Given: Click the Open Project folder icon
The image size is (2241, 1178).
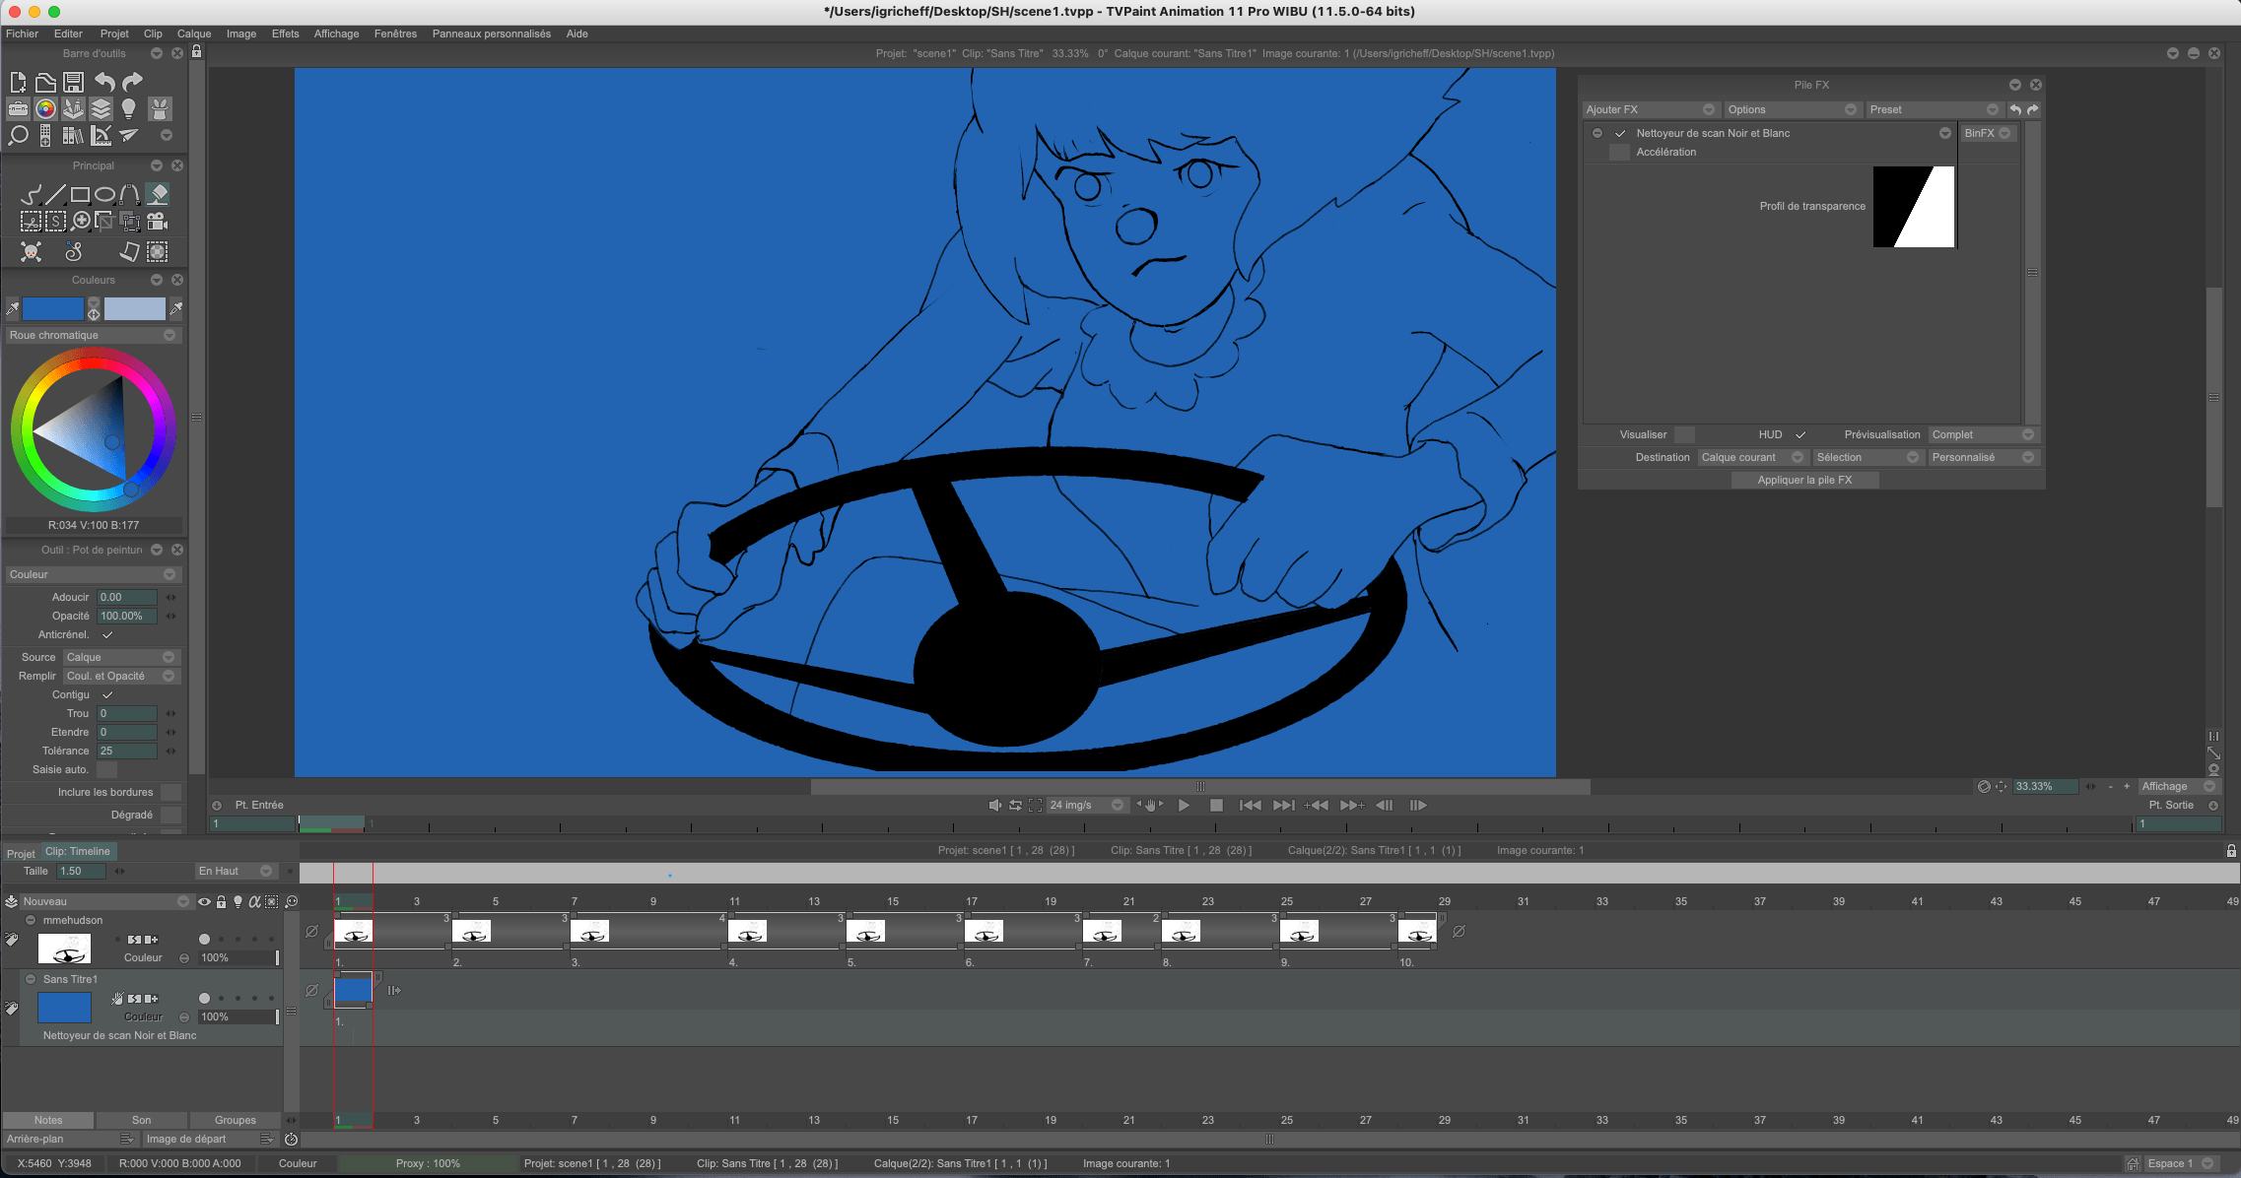Looking at the screenshot, I should (45, 82).
